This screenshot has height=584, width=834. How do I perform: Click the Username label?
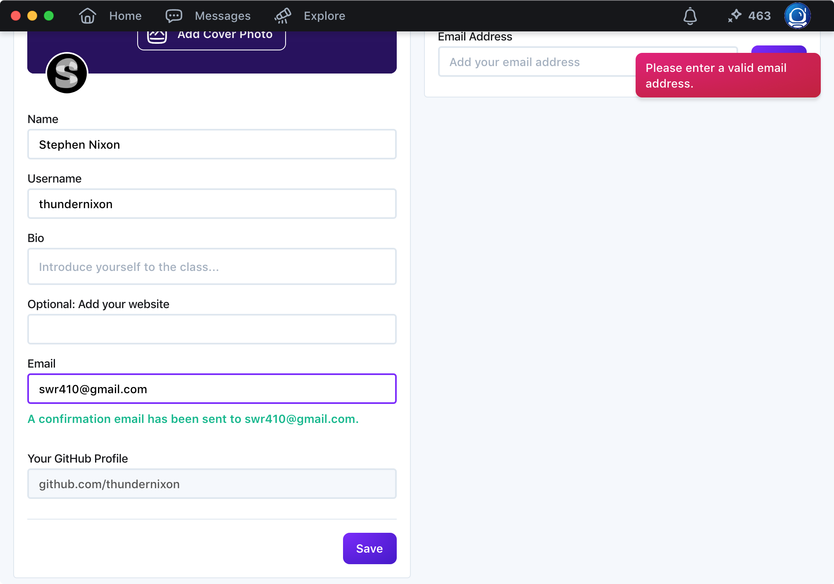55,178
